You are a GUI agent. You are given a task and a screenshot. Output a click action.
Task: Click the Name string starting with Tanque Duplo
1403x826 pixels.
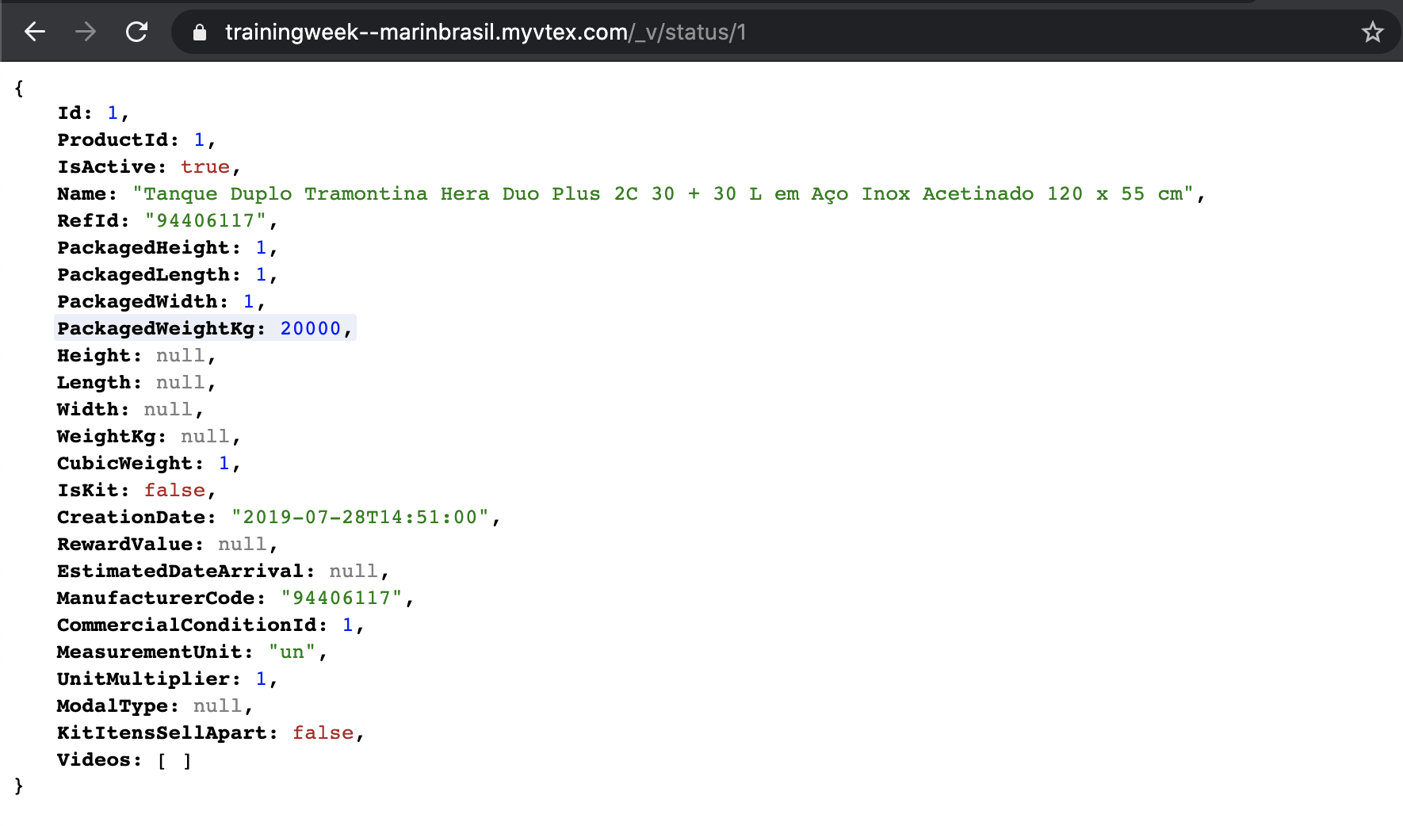pyautogui.click(x=664, y=194)
